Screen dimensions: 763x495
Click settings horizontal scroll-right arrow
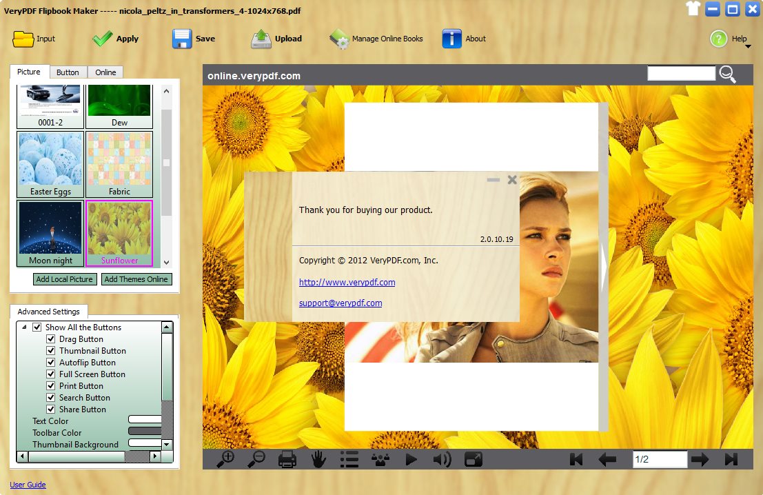pos(155,456)
